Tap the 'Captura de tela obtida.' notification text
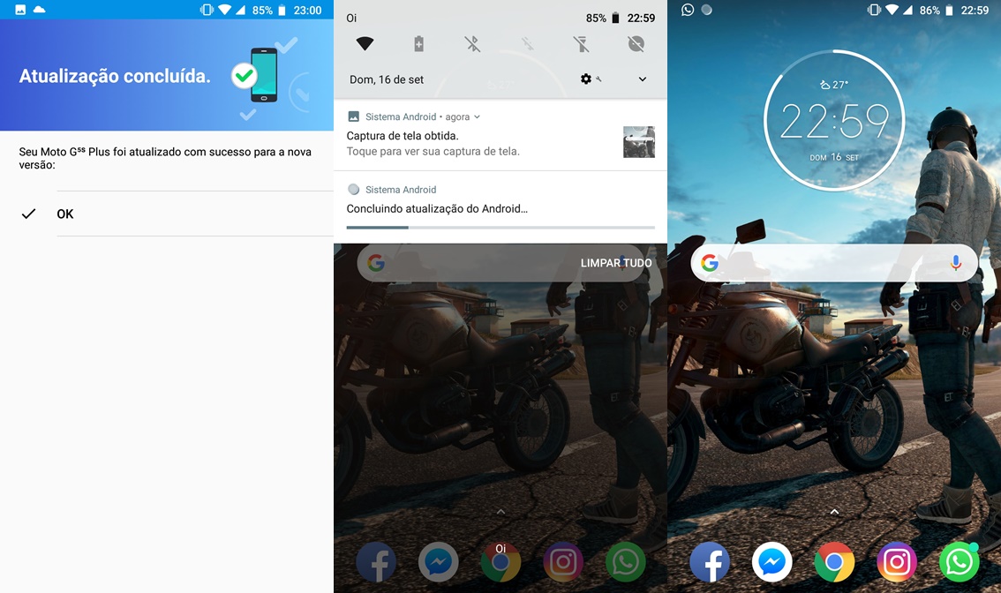Screen dimensions: 1001x593 pos(403,135)
